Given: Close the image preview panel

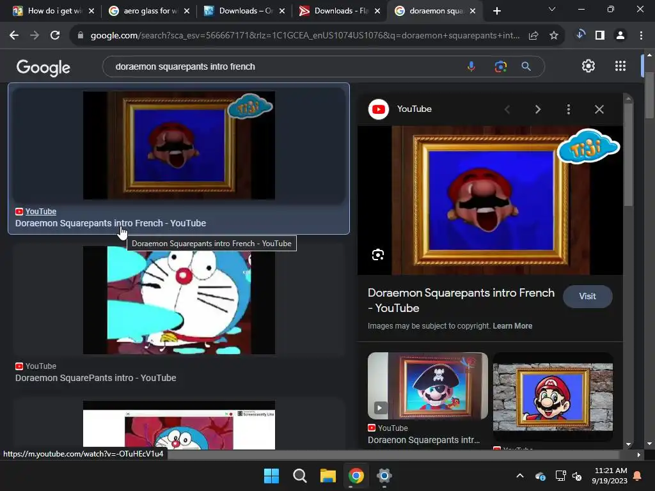Looking at the screenshot, I should (599, 109).
